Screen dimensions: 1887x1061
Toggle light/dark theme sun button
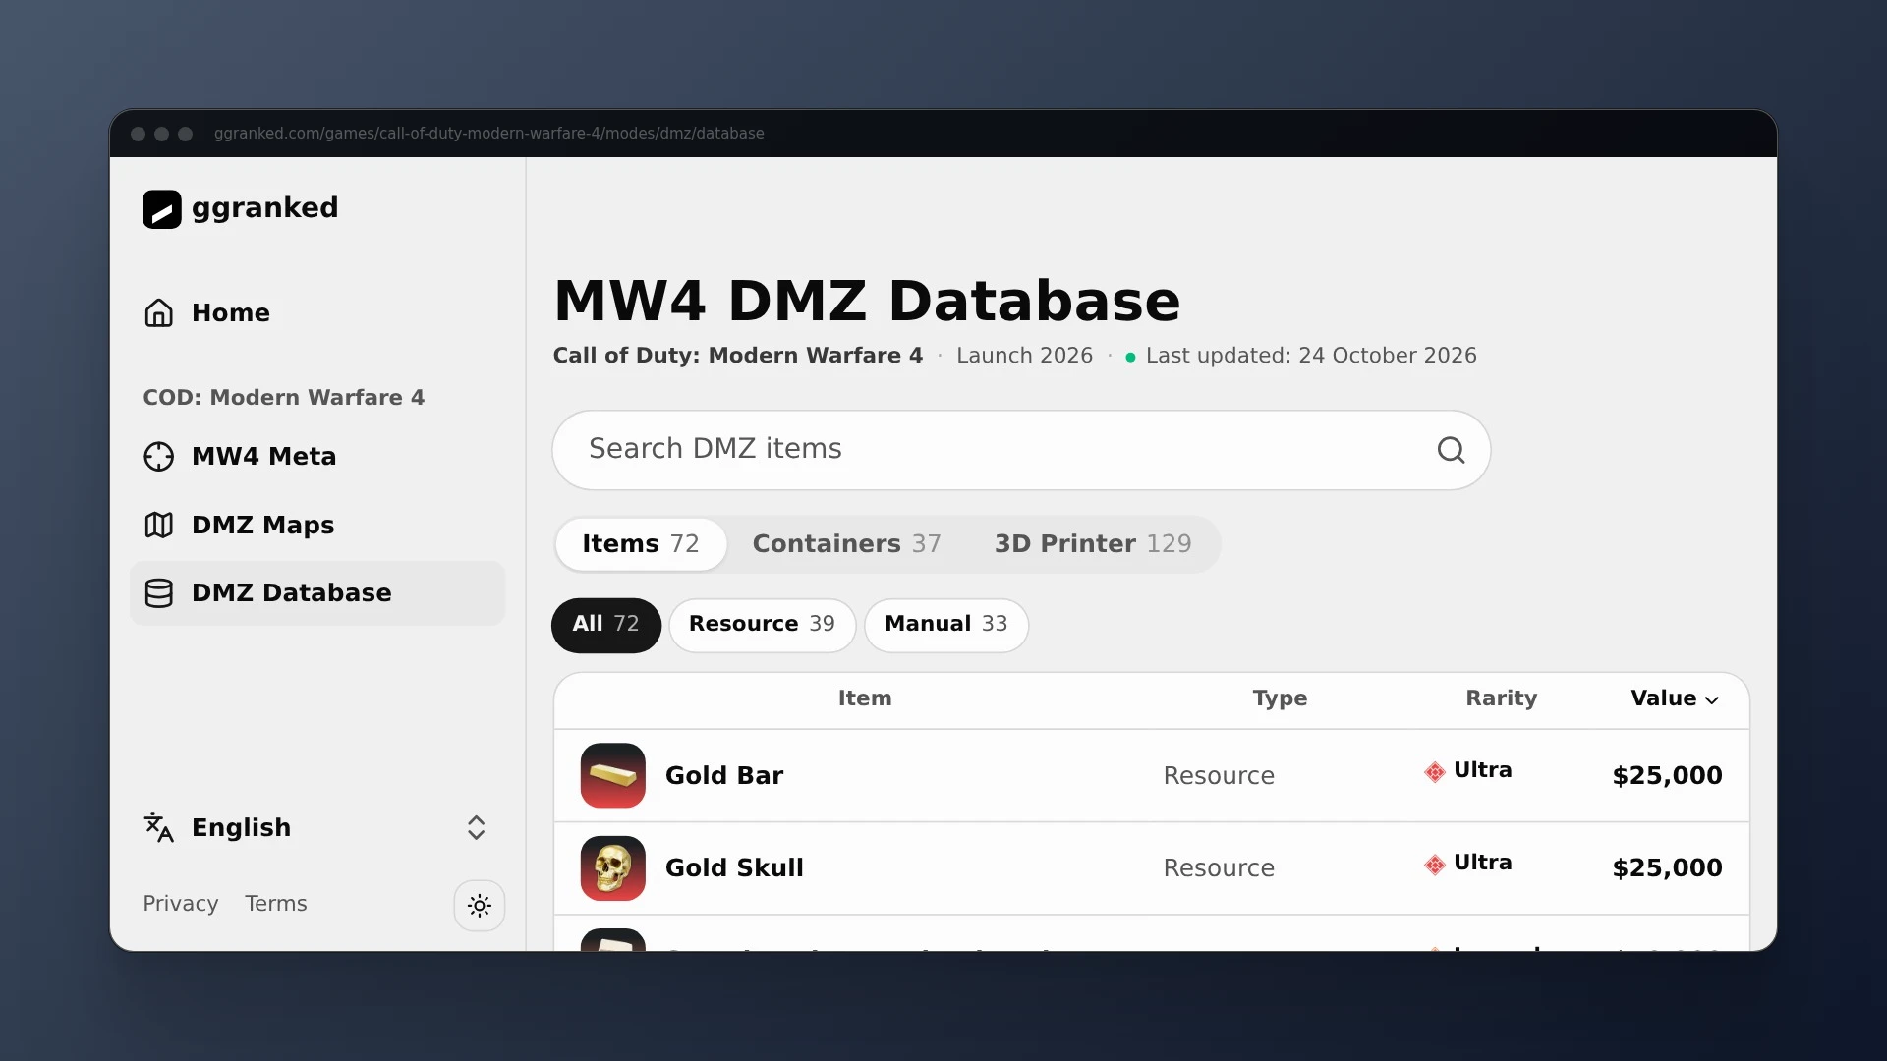tap(480, 906)
